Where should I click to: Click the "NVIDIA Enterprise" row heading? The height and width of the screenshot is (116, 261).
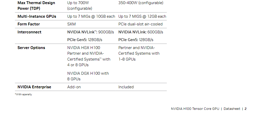tap(34, 87)
